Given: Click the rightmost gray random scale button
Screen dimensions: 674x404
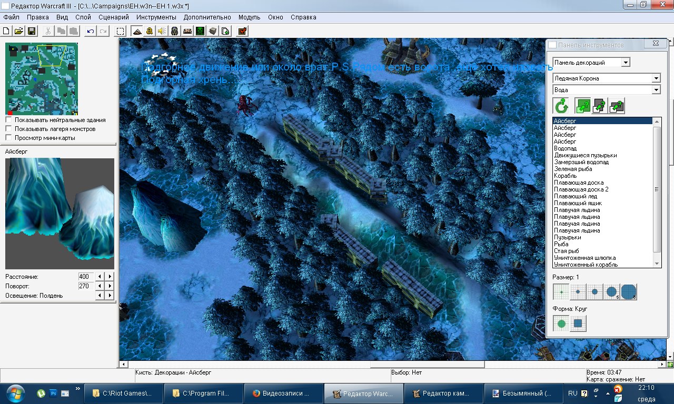Looking at the screenshot, I should (x=617, y=106).
